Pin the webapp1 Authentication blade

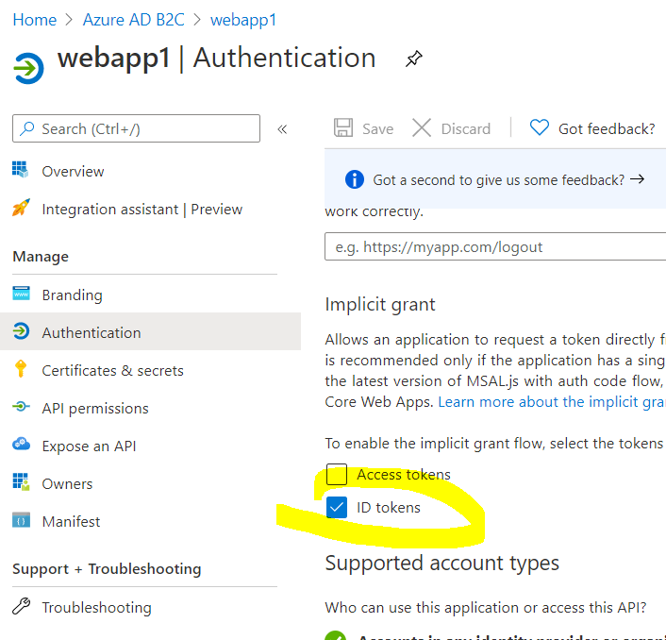click(x=414, y=59)
